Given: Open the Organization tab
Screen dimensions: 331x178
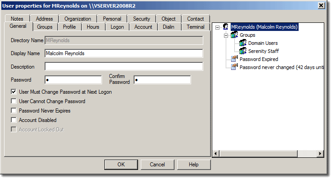Looking at the screenshot, I should [x=78, y=19].
